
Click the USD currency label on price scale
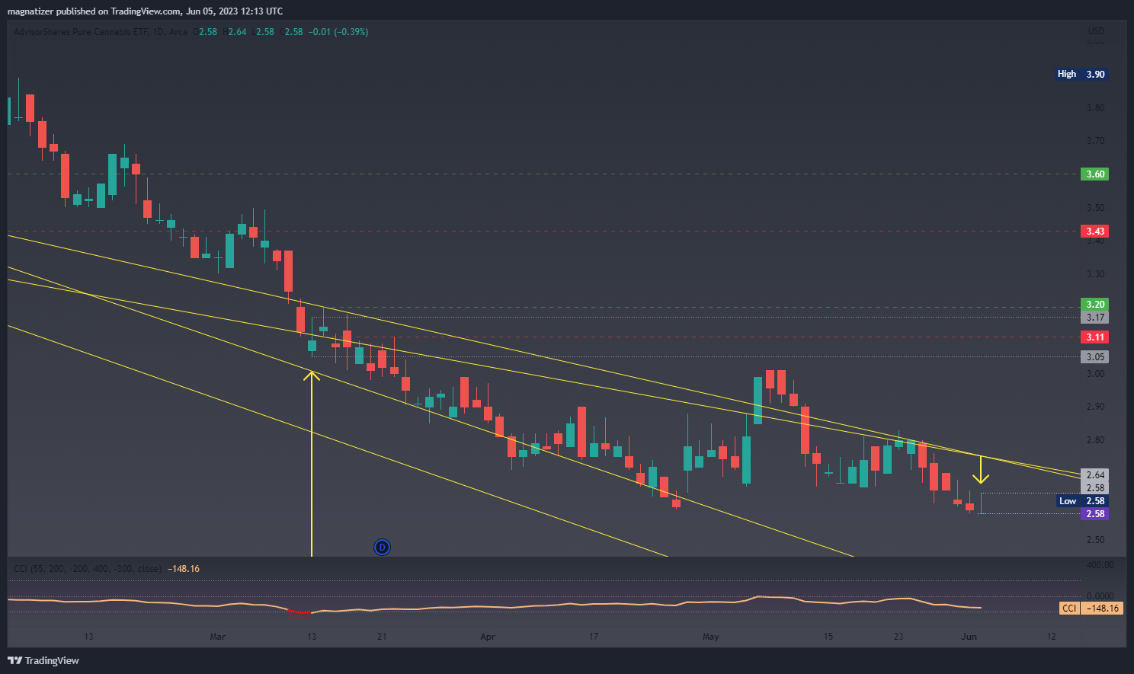click(x=1096, y=31)
